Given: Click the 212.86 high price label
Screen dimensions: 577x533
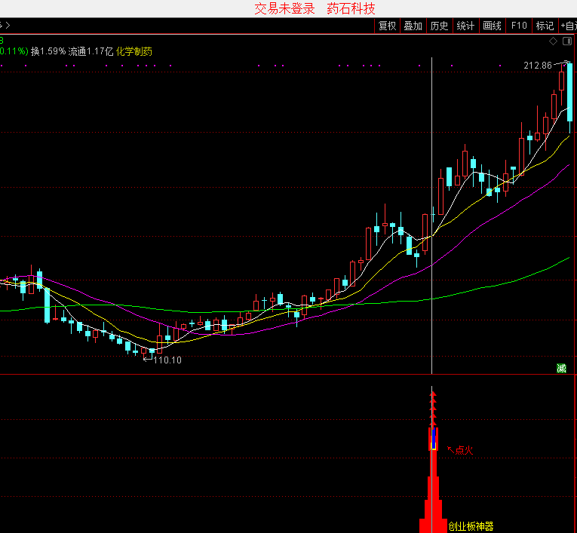Looking at the screenshot, I should coord(538,66).
